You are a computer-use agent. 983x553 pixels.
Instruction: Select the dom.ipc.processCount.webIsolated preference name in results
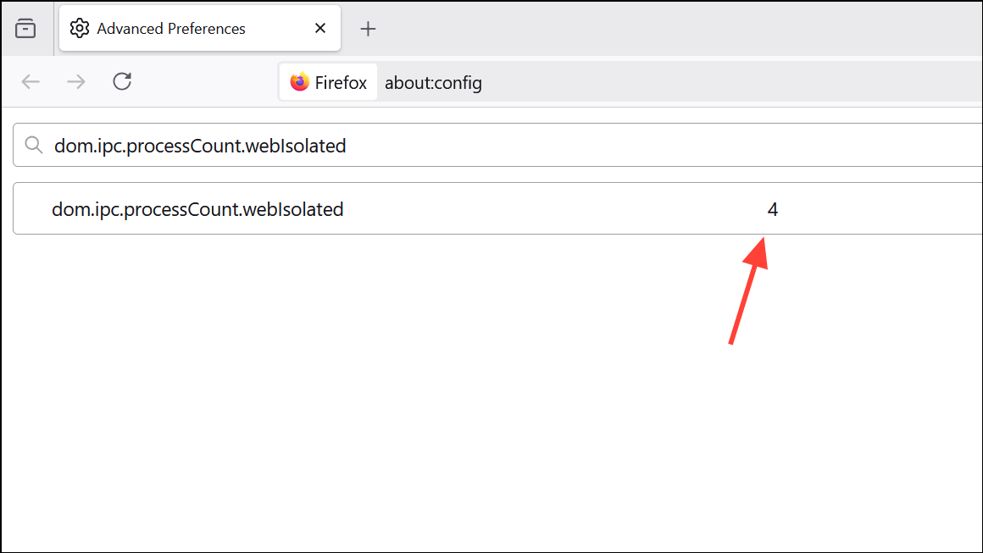click(197, 209)
